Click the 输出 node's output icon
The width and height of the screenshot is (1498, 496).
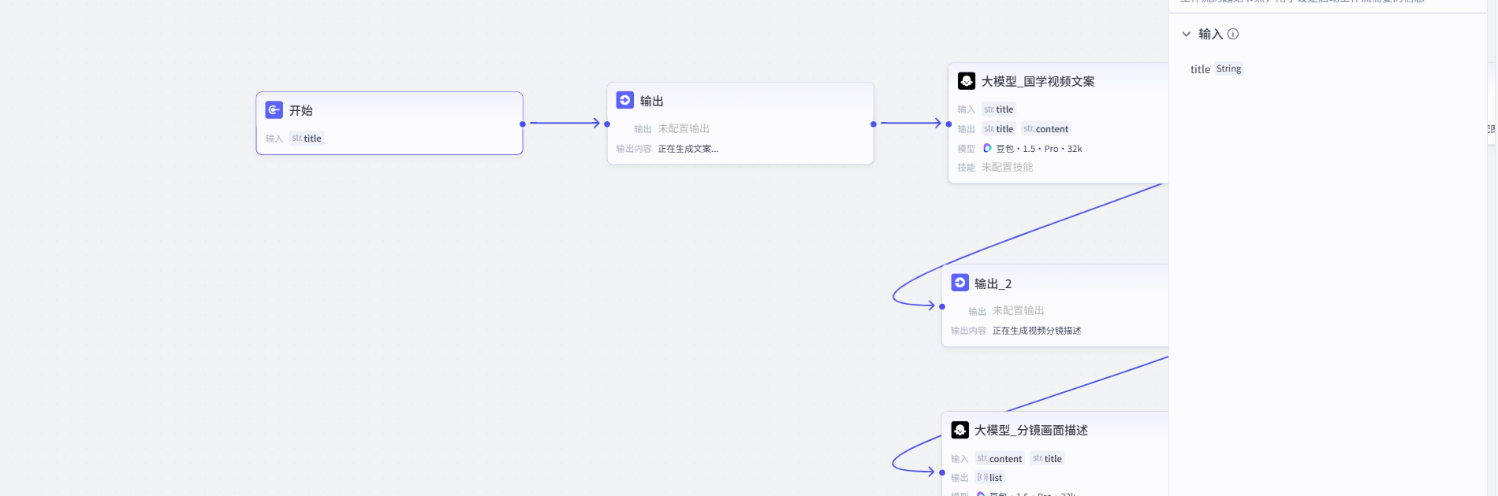[625, 100]
